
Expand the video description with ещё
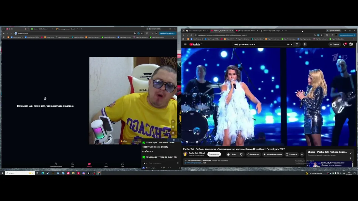coord(204,162)
